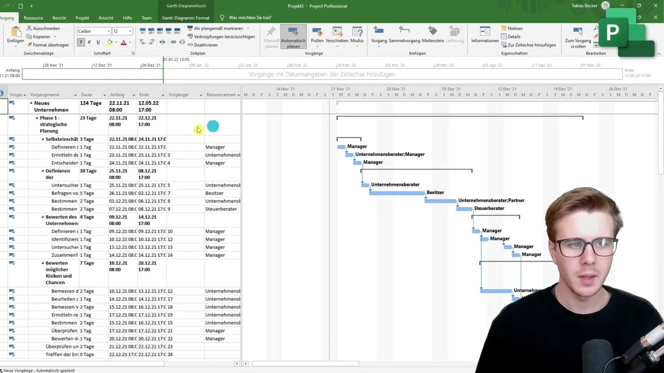Insert a Sammelvorgang
This screenshot has height=373, width=664.
(x=404, y=35)
